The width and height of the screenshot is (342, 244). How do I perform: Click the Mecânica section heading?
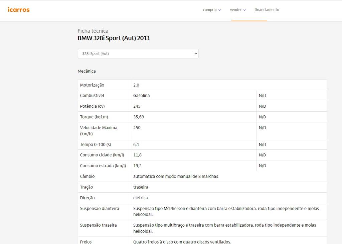(x=87, y=71)
